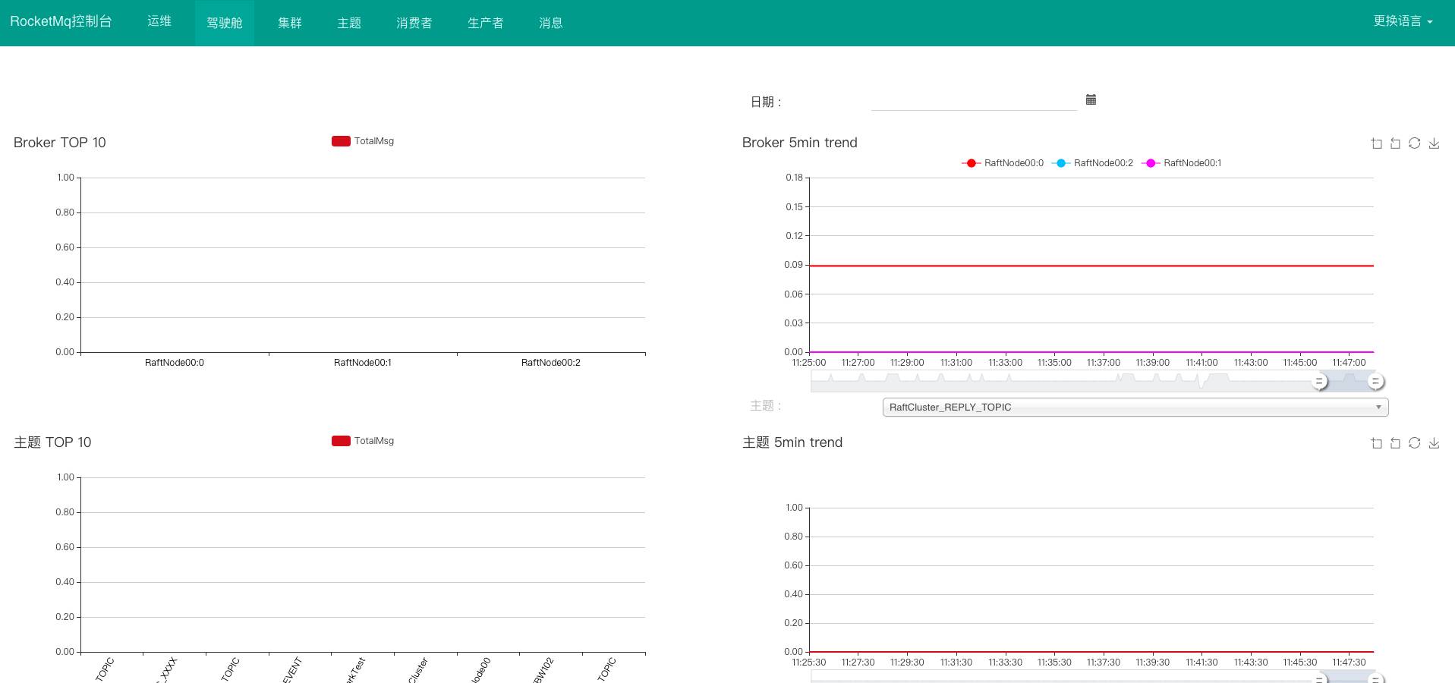
Task: Grab right handle of Broker trend zoom slider
Action: tap(1376, 382)
